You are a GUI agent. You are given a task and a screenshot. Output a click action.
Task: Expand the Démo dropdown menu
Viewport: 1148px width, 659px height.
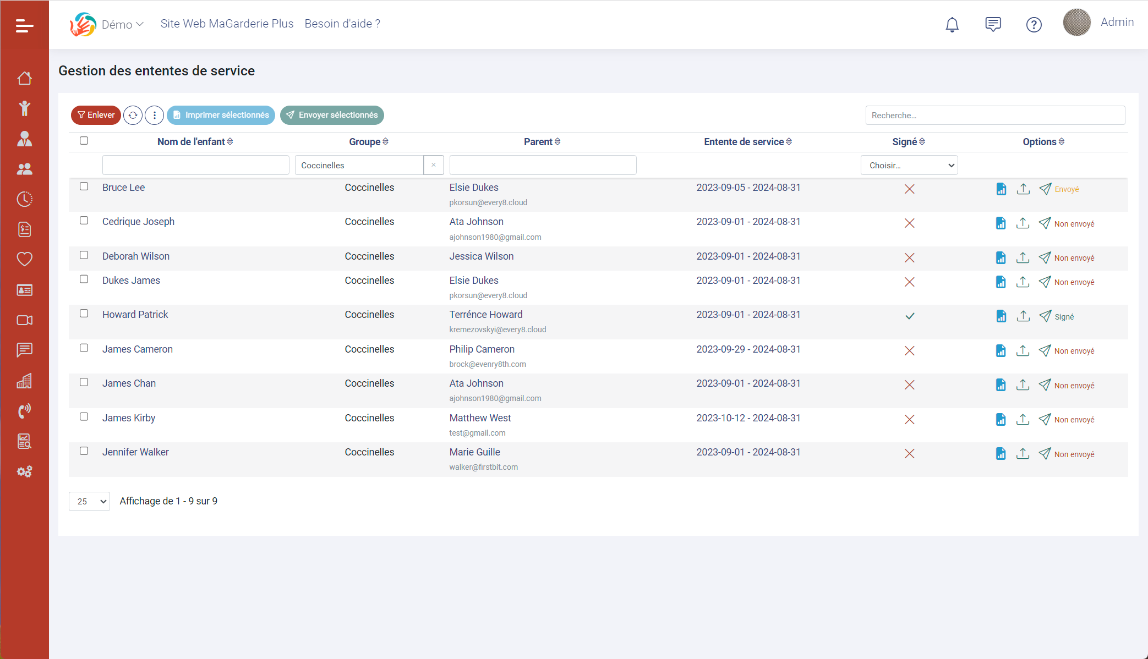coord(122,24)
